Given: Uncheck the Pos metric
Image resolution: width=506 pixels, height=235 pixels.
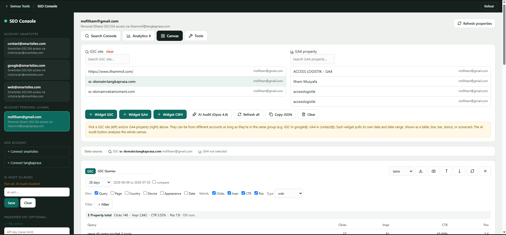Looking at the screenshot, I should pos(256,193).
